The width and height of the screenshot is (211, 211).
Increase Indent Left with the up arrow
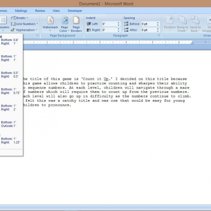coord(119,23)
